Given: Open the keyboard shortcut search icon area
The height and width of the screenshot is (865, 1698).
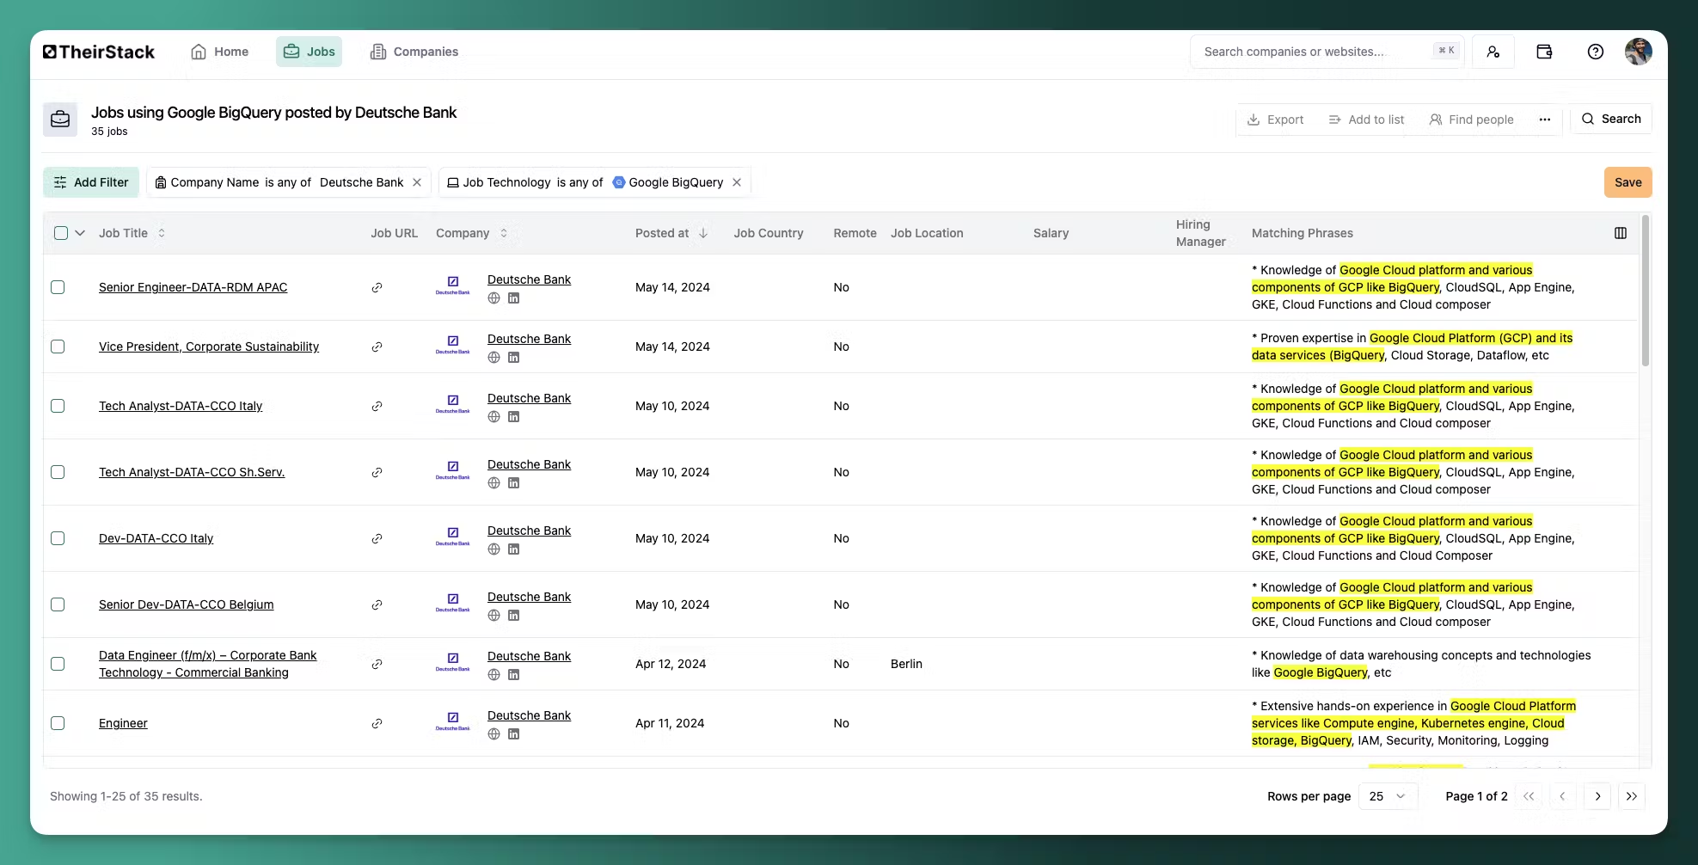Looking at the screenshot, I should pos(1445,51).
